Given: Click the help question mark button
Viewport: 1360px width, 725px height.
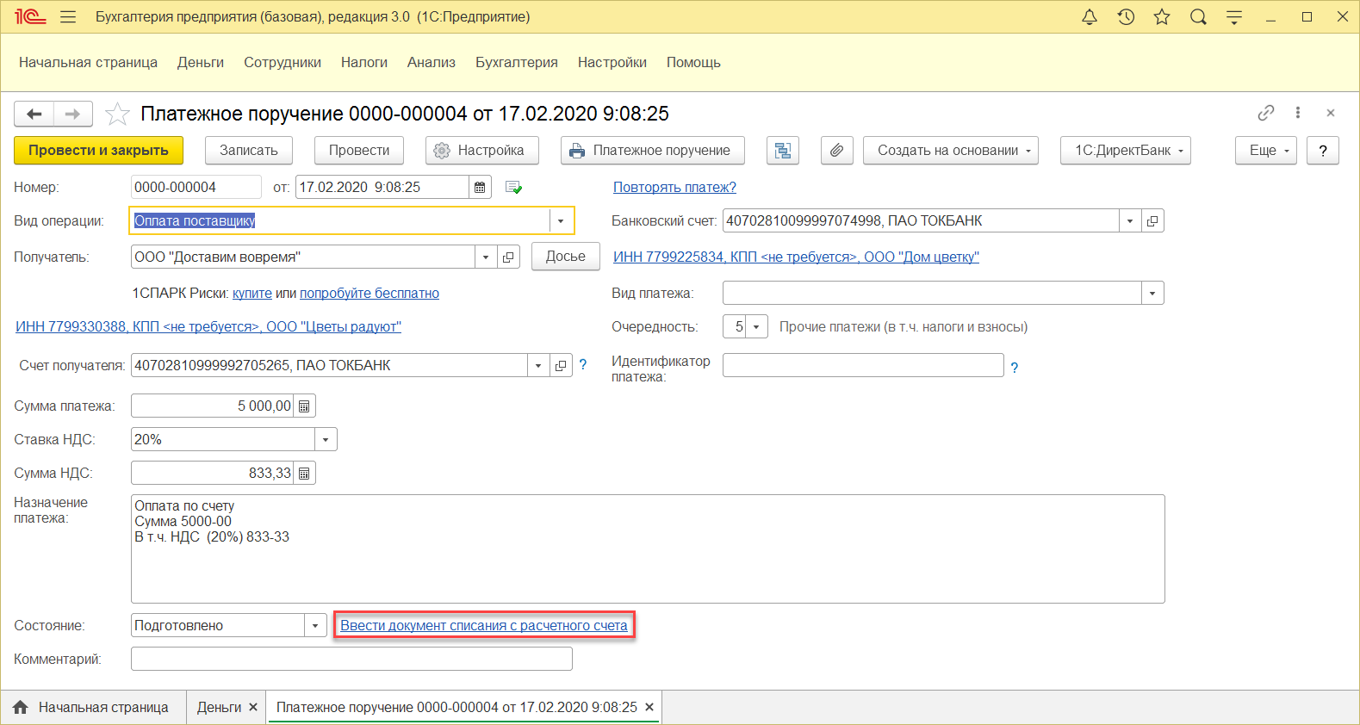Looking at the screenshot, I should point(1323,151).
